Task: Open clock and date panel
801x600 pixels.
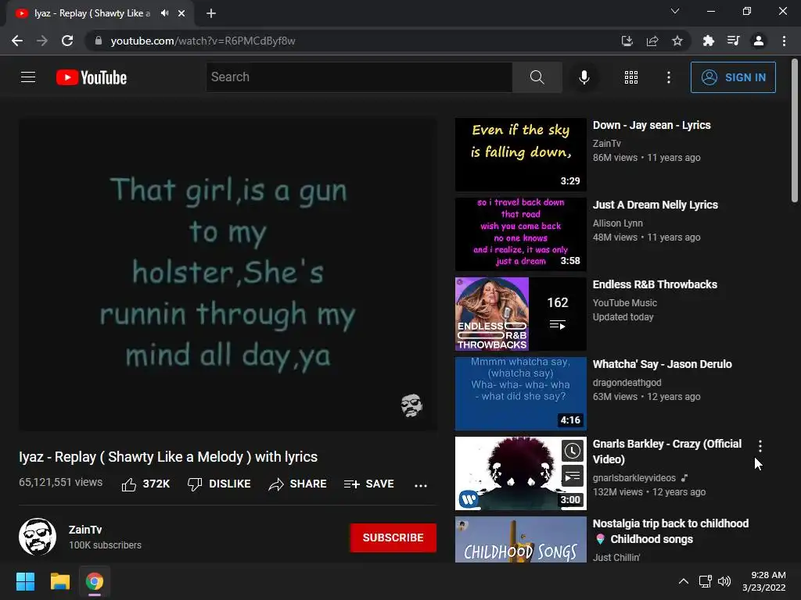Action: click(x=763, y=581)
